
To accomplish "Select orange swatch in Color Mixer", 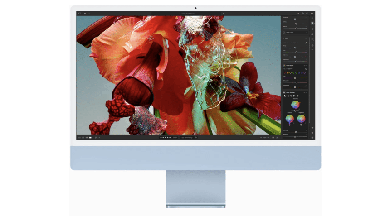I will pos(288,73).
